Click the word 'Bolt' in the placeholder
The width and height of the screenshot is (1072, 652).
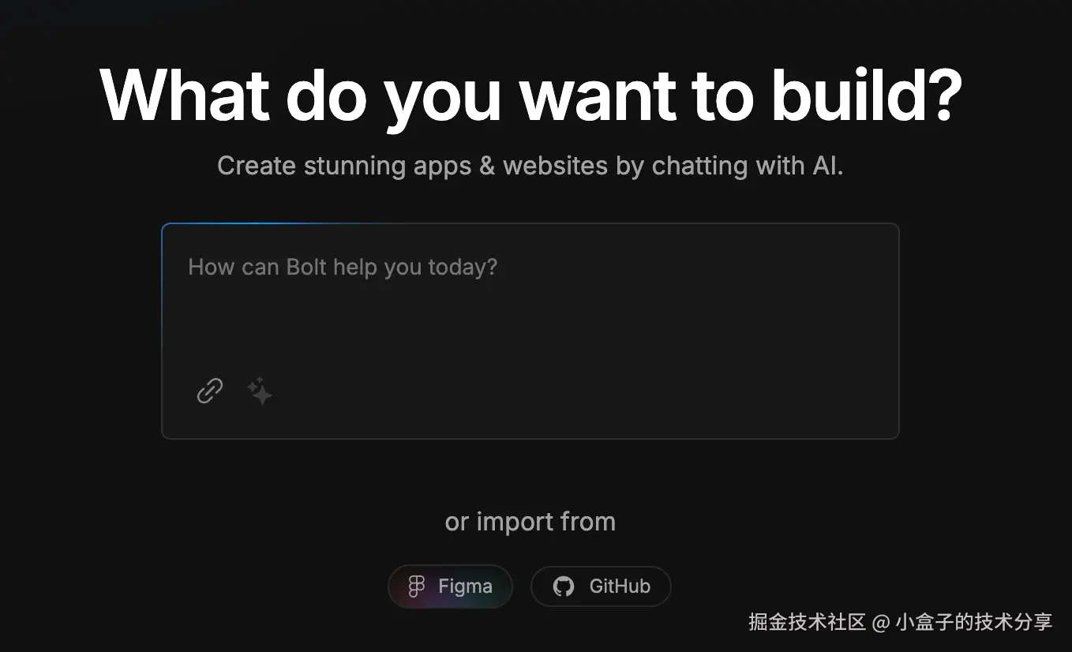click(x=306, y=267)
